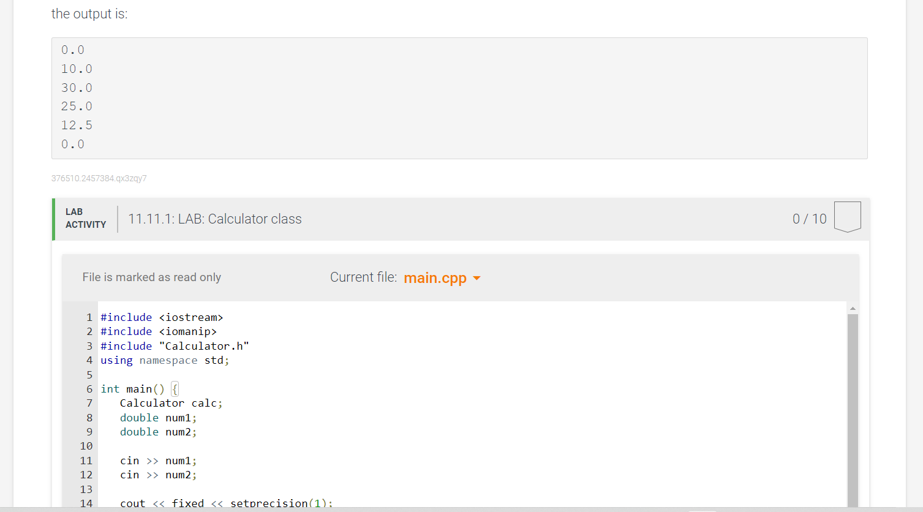Screen dimensions: 923x512
Task: Click inside the program output box
Action: [459, 98]
